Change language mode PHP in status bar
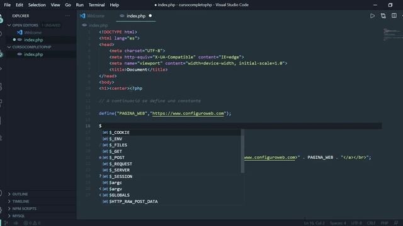The width and height of the screenshot is (403, 226). point(385,223)
